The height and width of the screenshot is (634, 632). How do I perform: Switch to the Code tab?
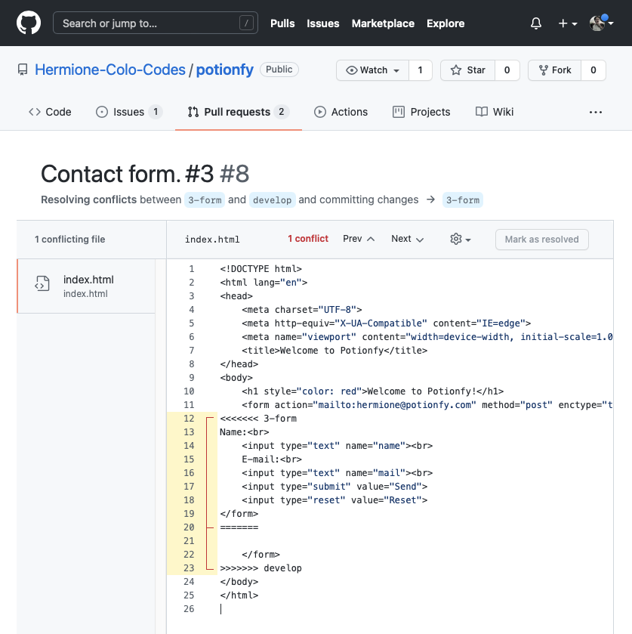(x=50, y=112)
